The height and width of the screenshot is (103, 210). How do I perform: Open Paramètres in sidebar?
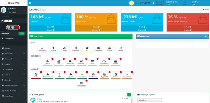pyautogui.click(x=14, y=96)
